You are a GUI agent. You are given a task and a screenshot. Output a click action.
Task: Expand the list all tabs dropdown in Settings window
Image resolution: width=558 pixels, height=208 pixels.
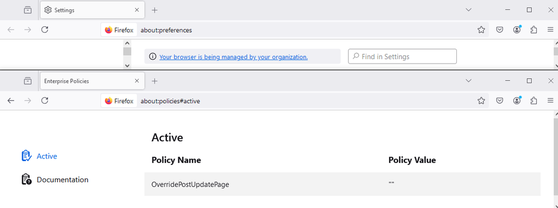tap(469, 10)
